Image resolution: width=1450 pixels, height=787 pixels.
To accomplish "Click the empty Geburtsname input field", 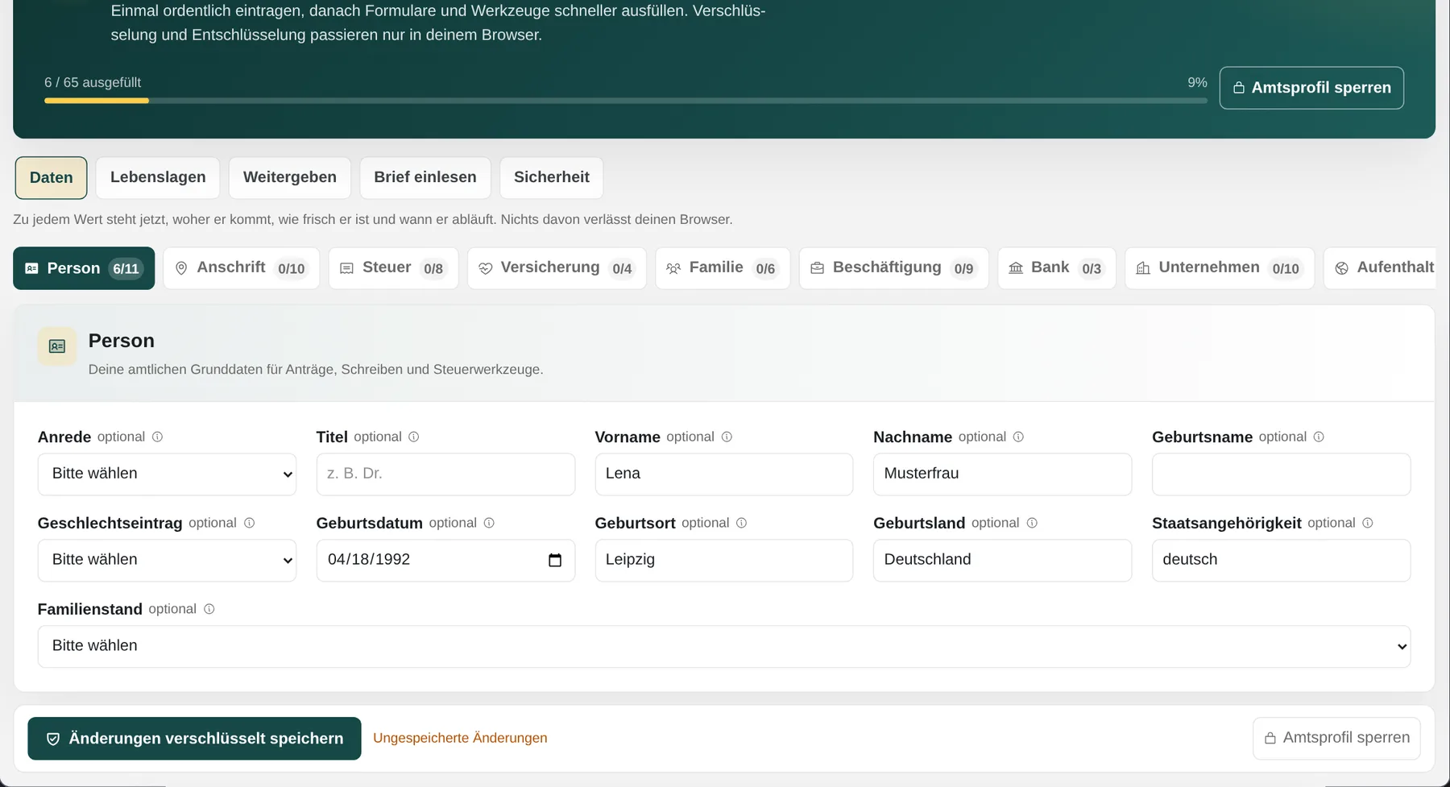I will (1281, 474).
